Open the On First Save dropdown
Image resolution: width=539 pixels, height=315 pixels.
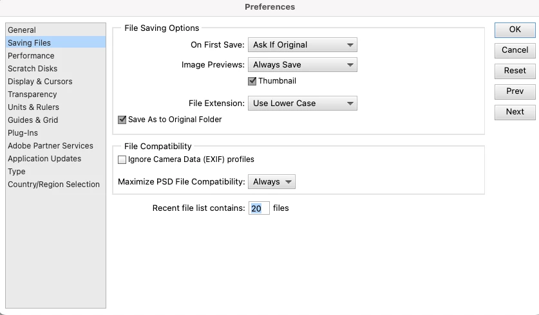click(x=302, y=45)
